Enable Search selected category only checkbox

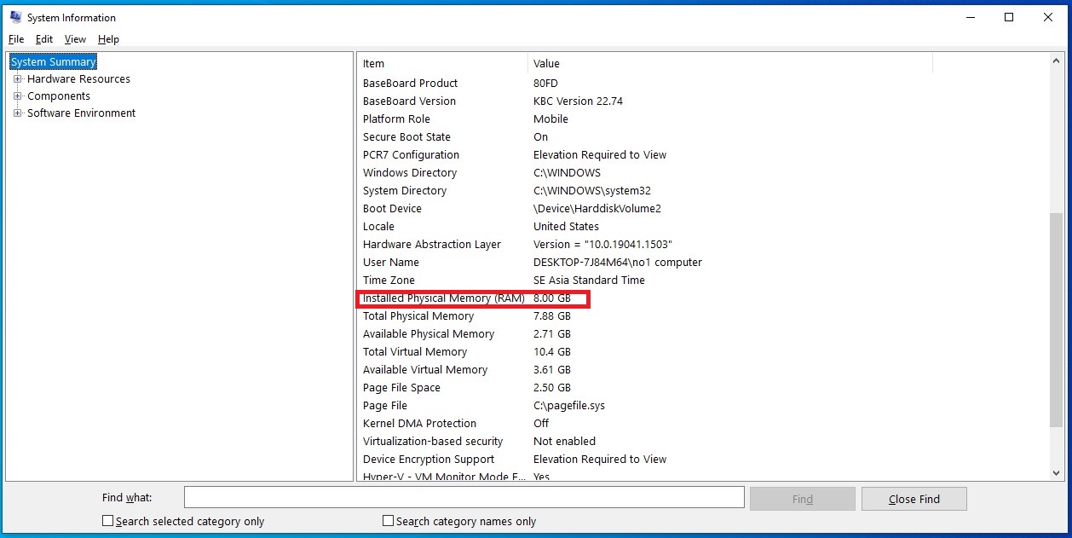108,521
